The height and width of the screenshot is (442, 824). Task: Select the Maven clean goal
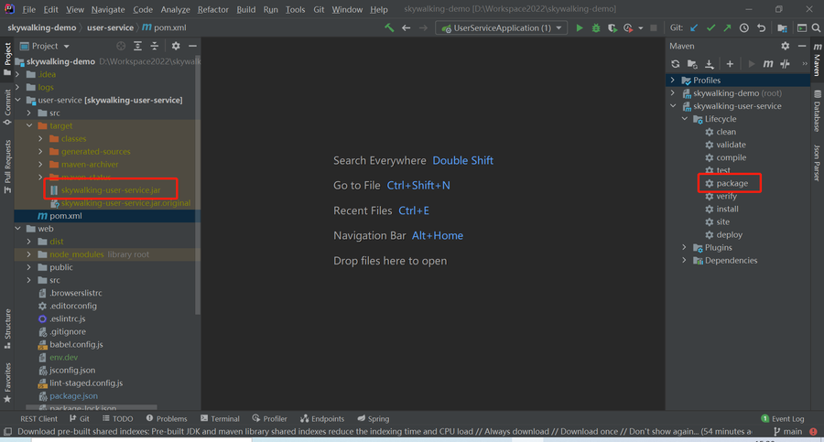(726, 132)
